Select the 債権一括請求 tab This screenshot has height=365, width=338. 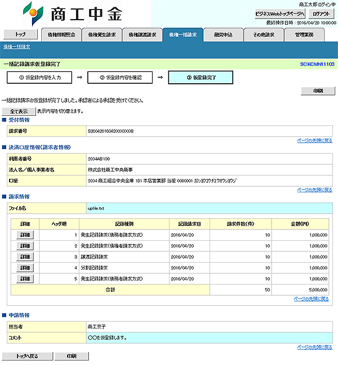183,35
